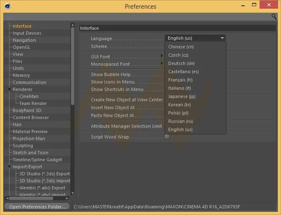This screenshot has height=215, width=281.
Task: Select Units in the sidebar
Action: (18, 68)
